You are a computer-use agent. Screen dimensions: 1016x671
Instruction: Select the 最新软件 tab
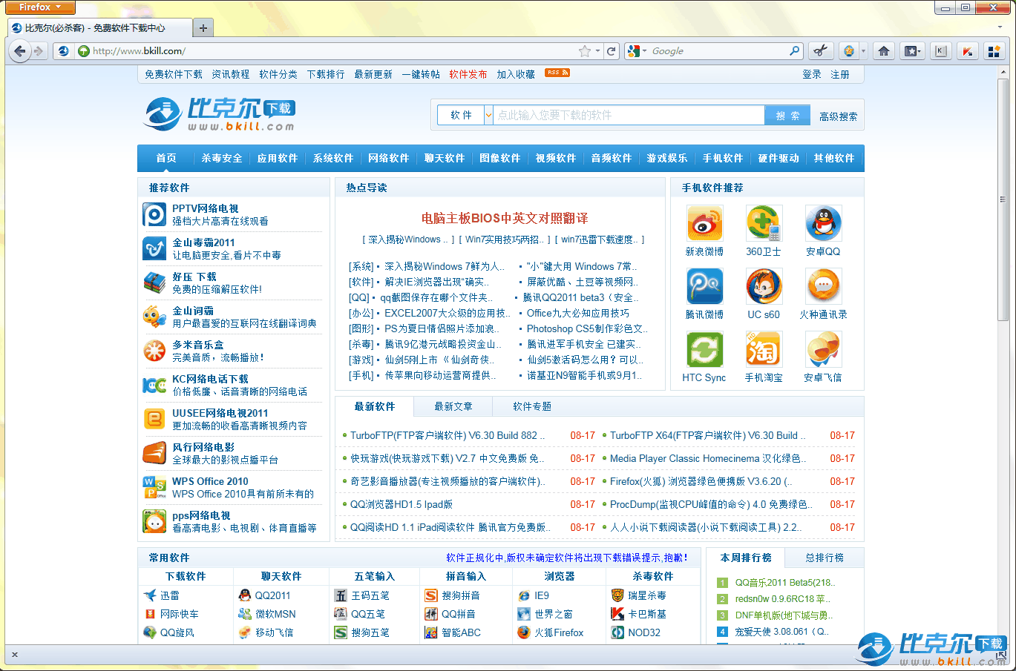[375, 406]
